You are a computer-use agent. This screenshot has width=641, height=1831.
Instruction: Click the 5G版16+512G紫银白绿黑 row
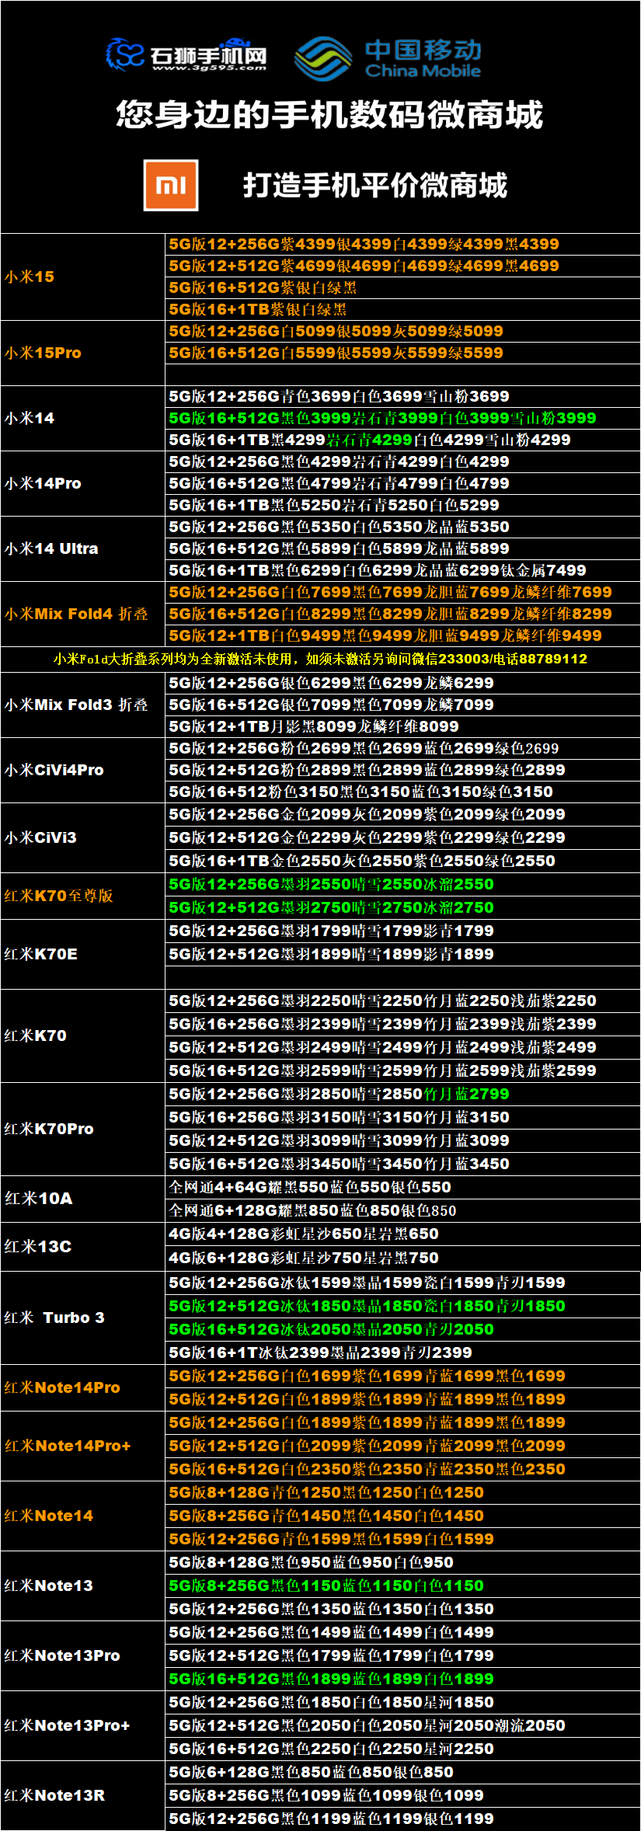pos(402,287)
